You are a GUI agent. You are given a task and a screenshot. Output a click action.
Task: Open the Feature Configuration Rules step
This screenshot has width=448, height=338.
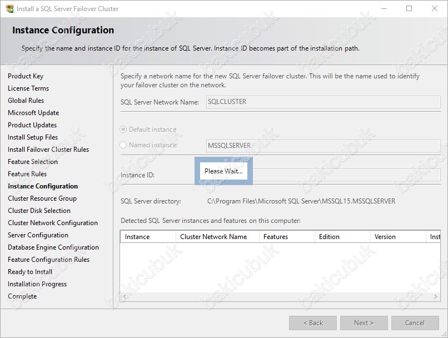coord(48,260)
